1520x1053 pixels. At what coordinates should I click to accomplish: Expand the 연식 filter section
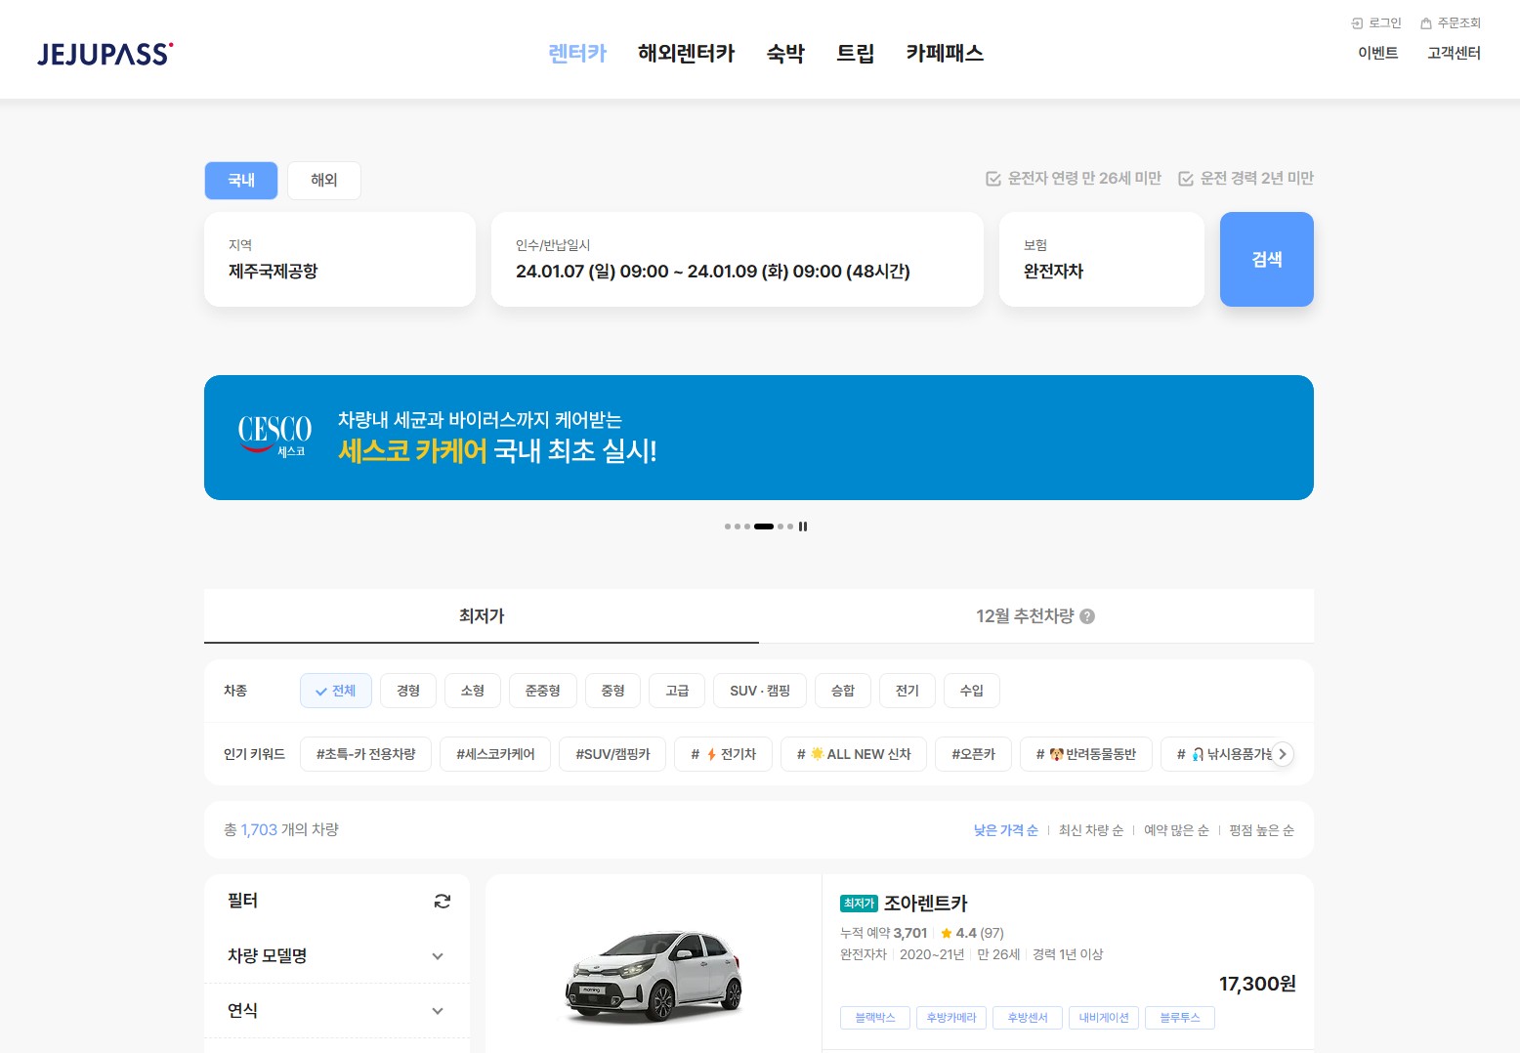437,1011
